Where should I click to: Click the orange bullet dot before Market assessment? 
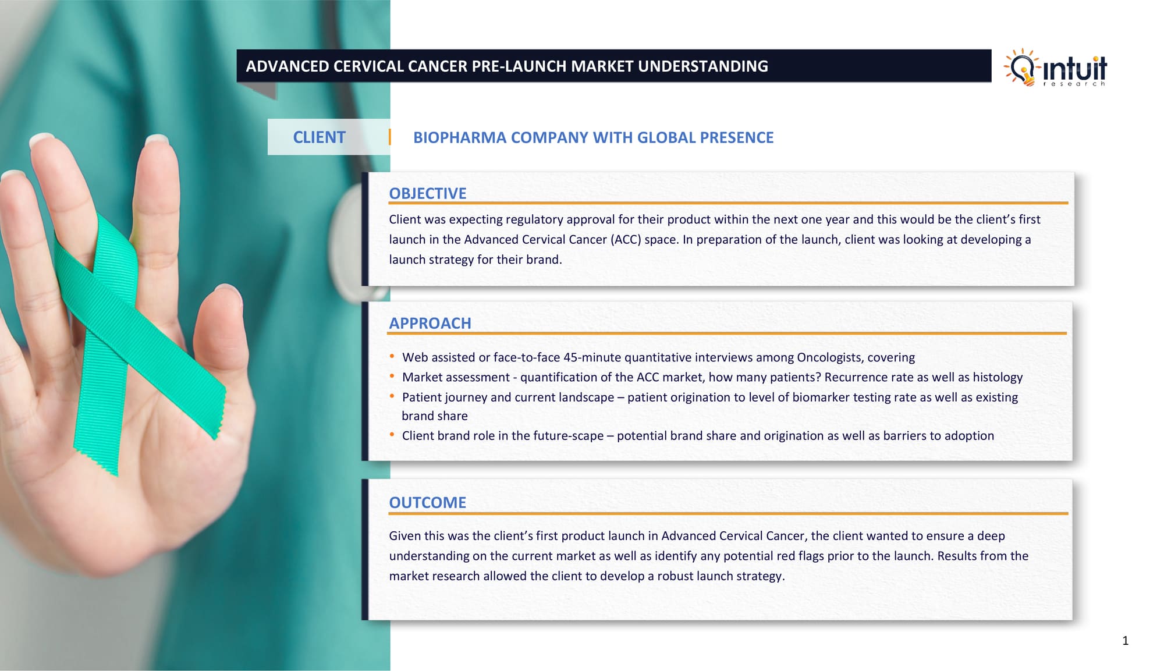[x=392, y=377]
